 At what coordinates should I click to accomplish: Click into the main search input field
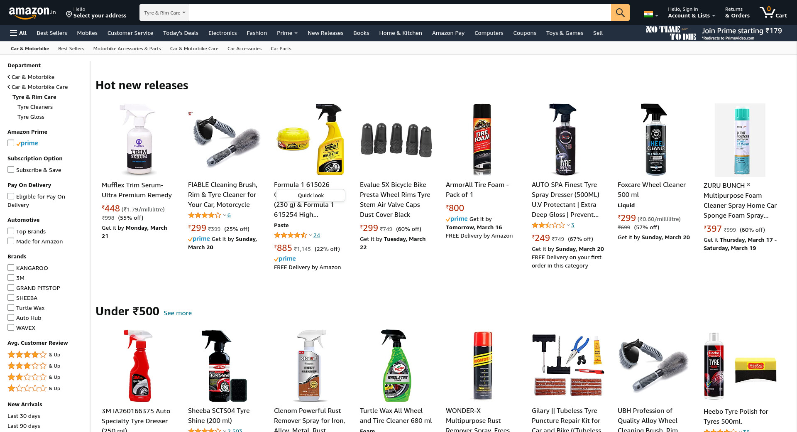coord(400,12)
